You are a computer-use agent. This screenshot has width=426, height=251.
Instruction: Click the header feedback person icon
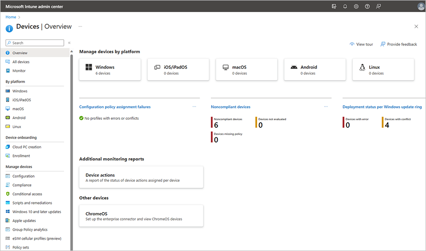click(x=379, y=6)
